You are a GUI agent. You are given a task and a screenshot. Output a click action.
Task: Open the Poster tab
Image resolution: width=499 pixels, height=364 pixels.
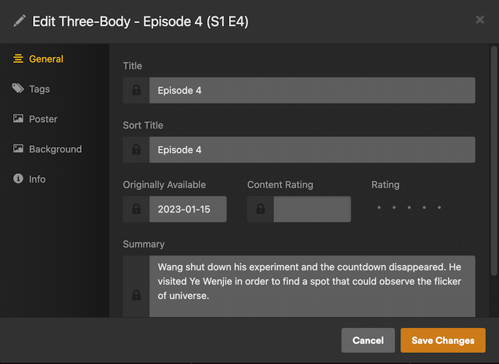click(x=35, y=119)
